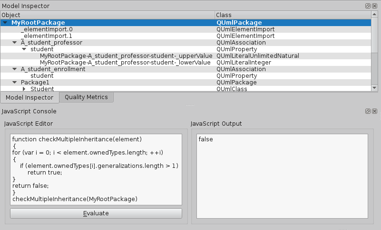Image resolution: width=381 pixels, height=230 pixels.
Task: Select student under A_student_enrollment
Action: tap(186, 76)
